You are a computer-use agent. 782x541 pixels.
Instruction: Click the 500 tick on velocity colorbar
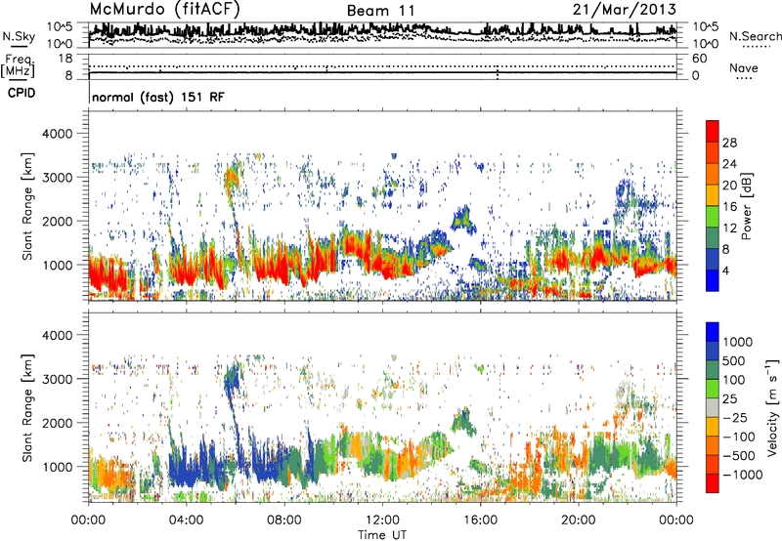coord(734,360)
